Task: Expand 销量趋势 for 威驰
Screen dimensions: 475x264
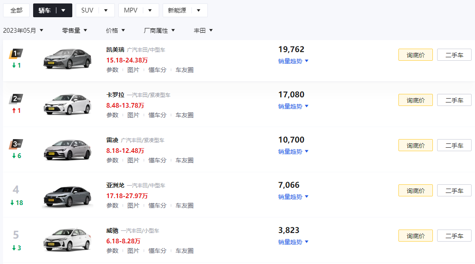Action: click(x=293, y=242)
